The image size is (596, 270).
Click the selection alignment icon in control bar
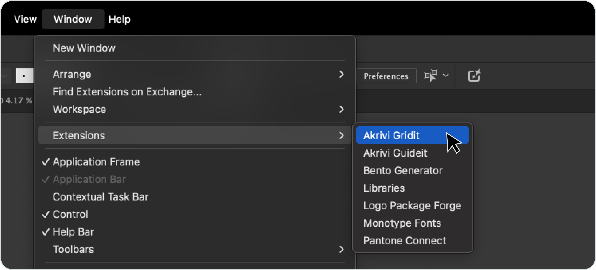431,76
